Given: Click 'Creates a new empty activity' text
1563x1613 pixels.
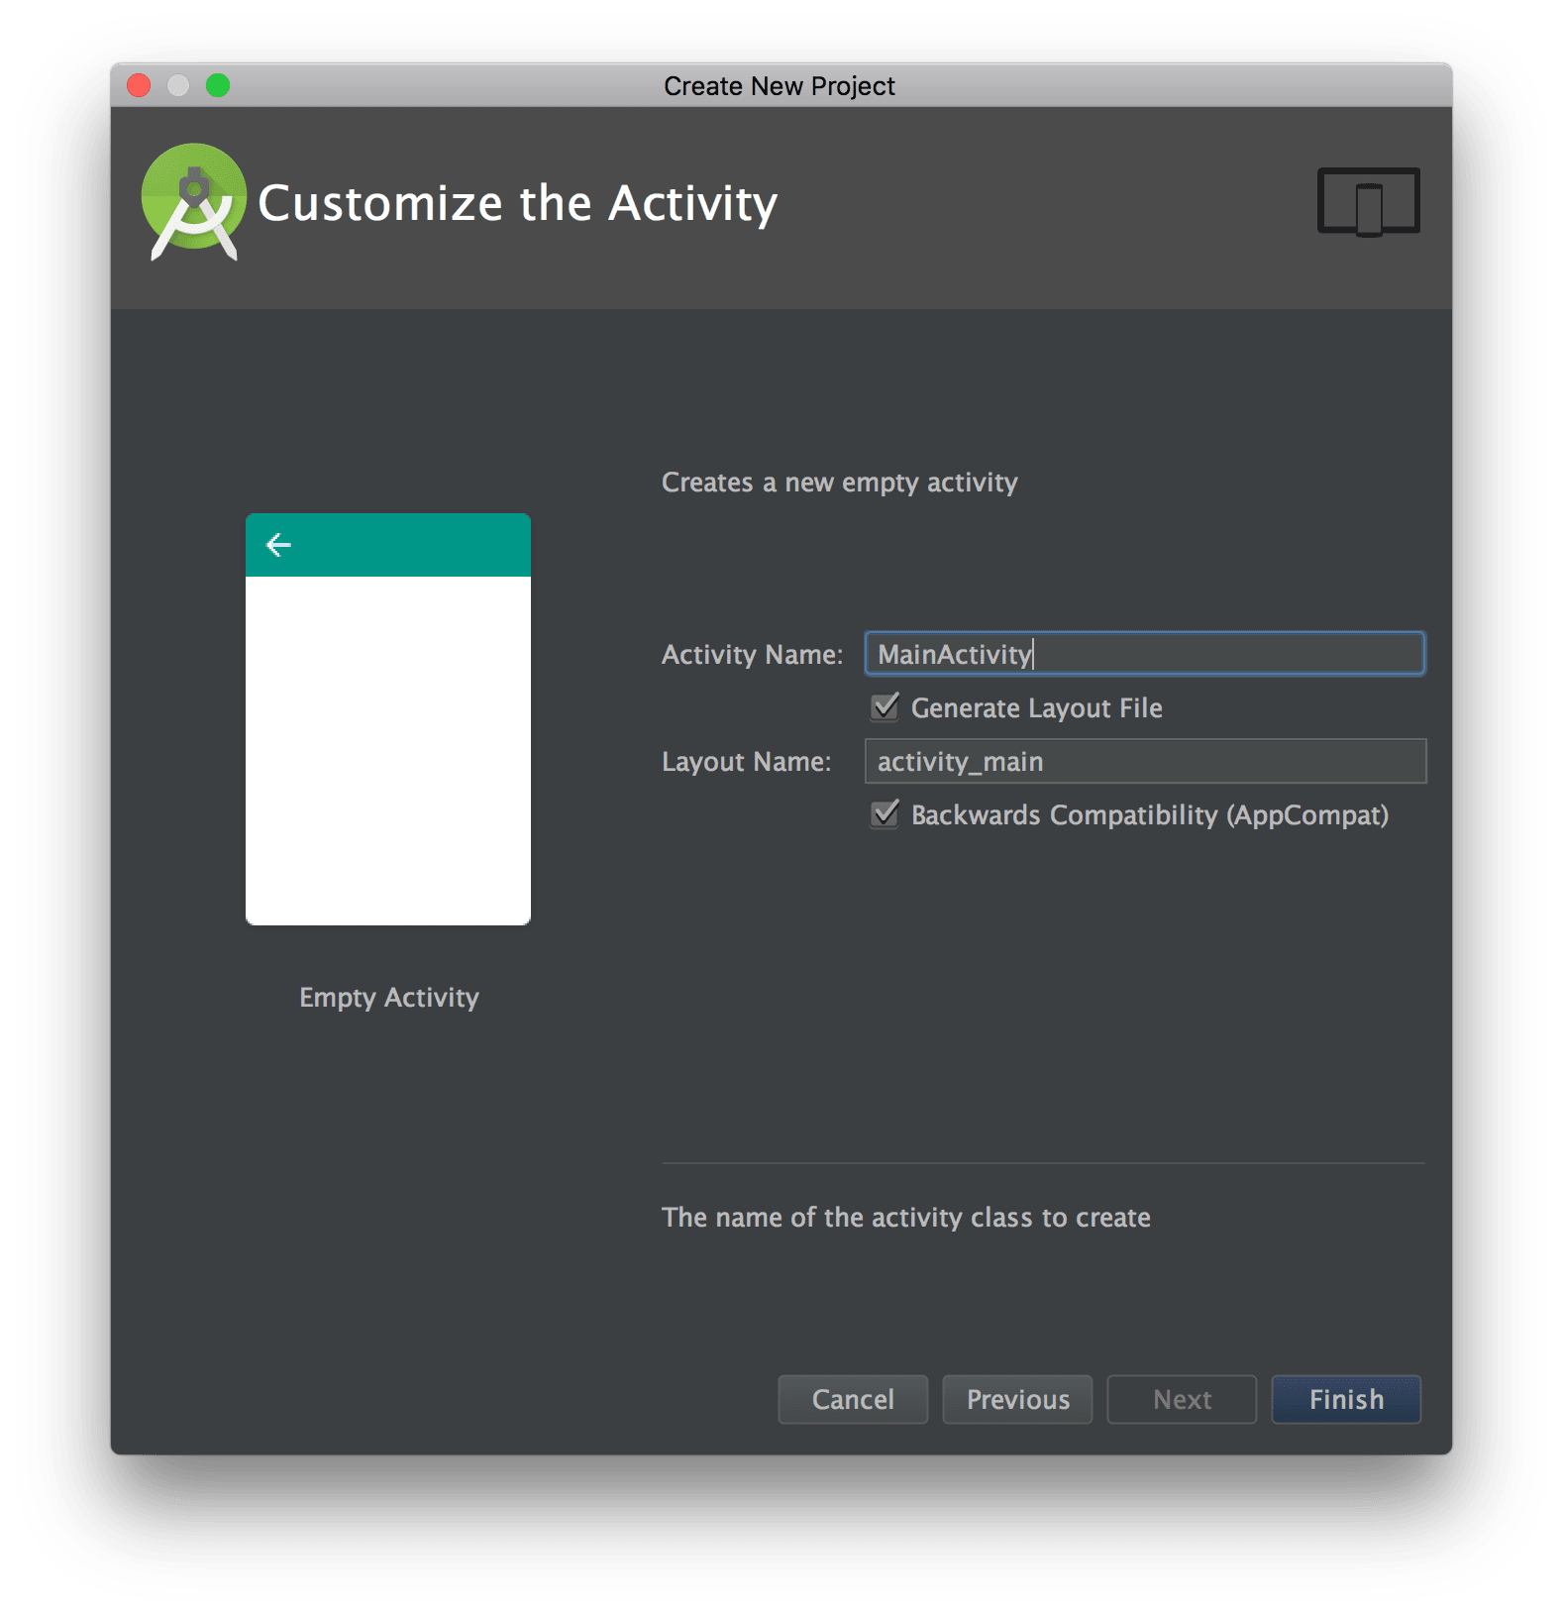Looking at the screenshot, I should click(839, 483).
